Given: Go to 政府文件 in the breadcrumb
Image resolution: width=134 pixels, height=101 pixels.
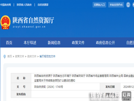Looking at the screenshot, I should 32,56.
